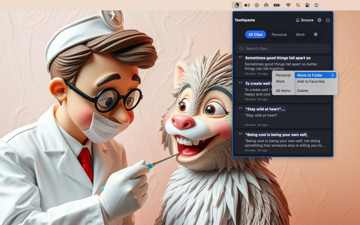Screen dimensions: 360x225
Task: Click the Siri icon
Action: [316, 5]
